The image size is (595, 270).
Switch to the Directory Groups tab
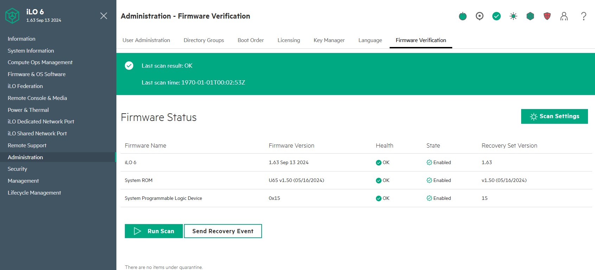click(204, 40)
